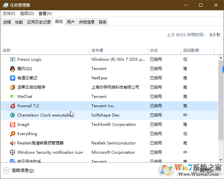The image size is (224, 179).
Task: Select the Realtek高清晰音频管理器 row name
Action: (x=41, y=143)
